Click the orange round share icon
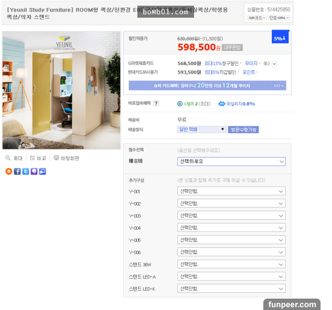Image resolution: width=332 pixels, height=310 pixels. [x=9, y=171]
